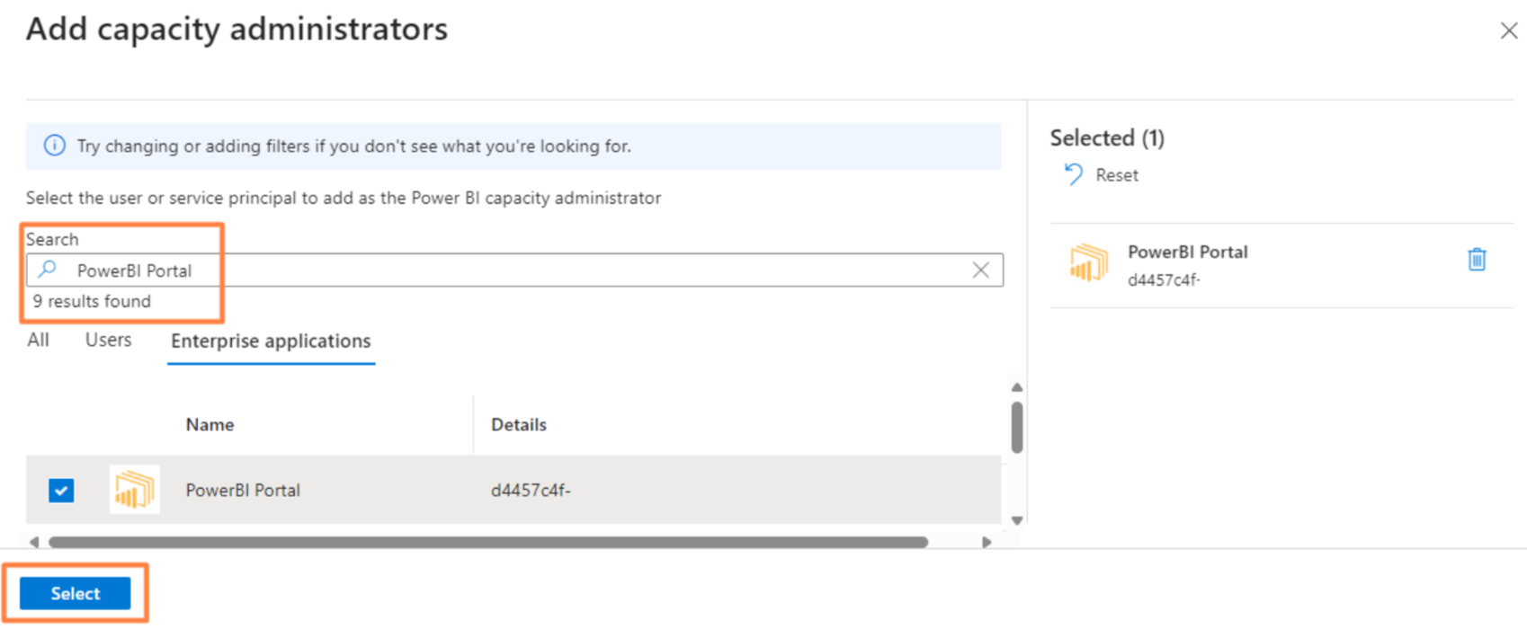This screenshot has width=1527, height=629.
Task: Click the Reset link text
Action: tap(1116, 175)
